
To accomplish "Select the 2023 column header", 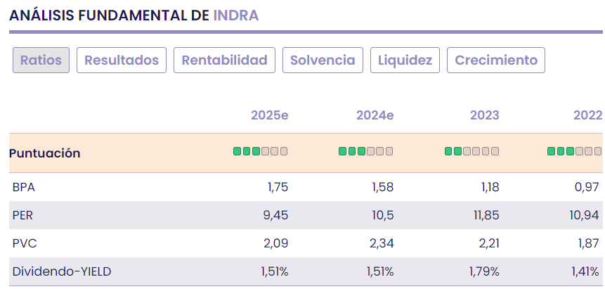I will [x=485, y=115].
